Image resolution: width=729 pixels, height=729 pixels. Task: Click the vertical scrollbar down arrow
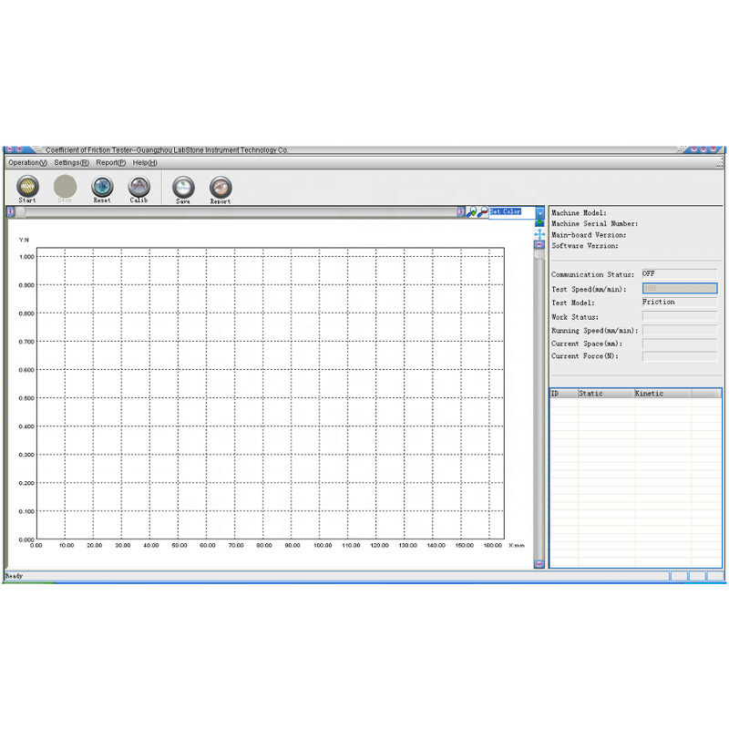(x=539, y=564)
